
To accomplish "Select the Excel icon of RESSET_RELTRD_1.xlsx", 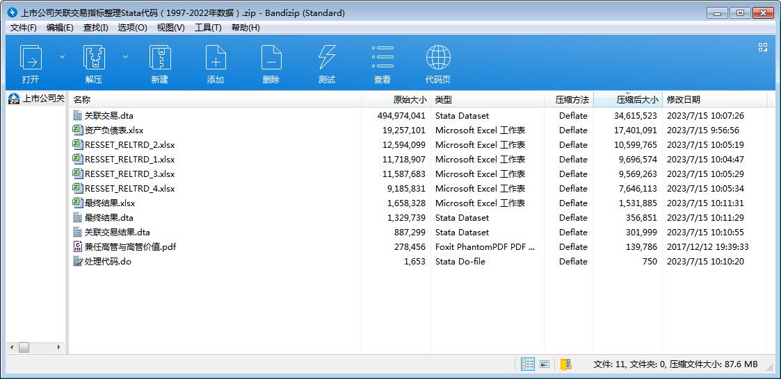I will click(x=77, y=159).
